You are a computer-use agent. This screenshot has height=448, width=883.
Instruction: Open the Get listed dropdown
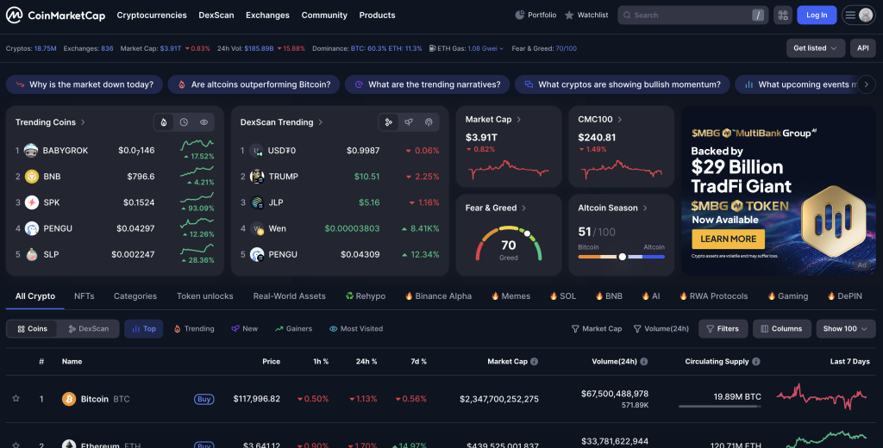click(x=816, y=48)
